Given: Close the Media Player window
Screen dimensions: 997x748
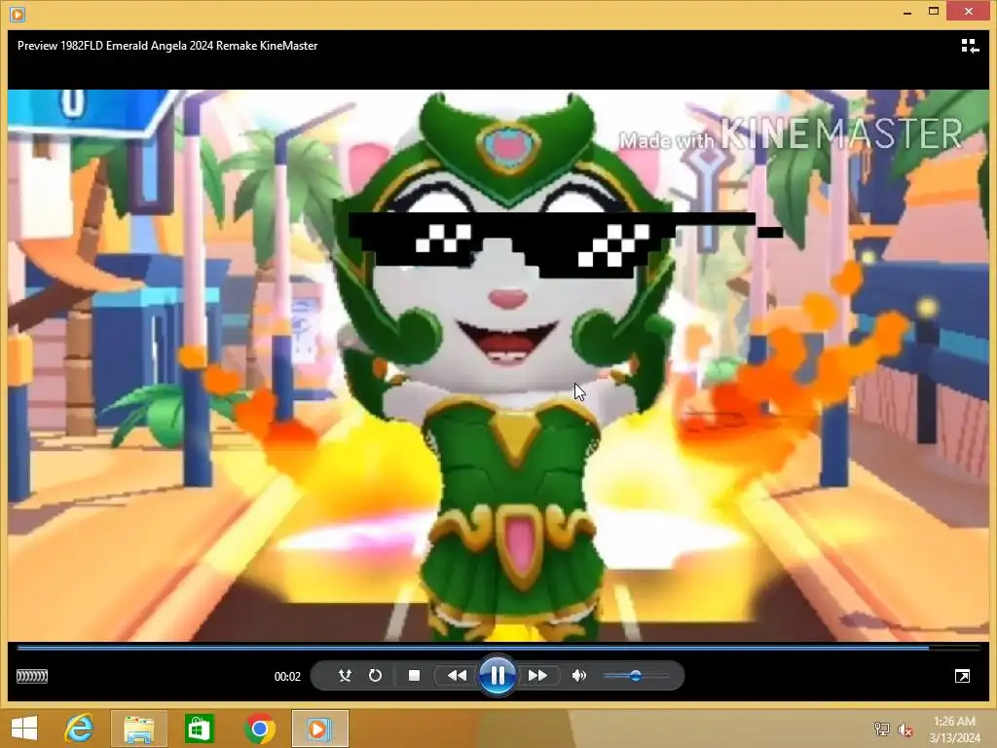Looking at the screenshot, I should [x=969, y=12].
